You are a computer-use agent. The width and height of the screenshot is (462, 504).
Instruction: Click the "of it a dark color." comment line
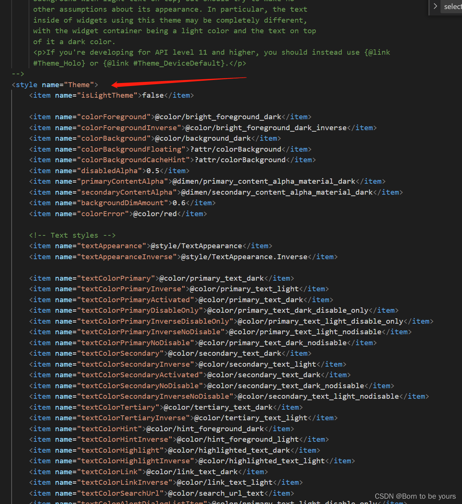tap(74, 42)
